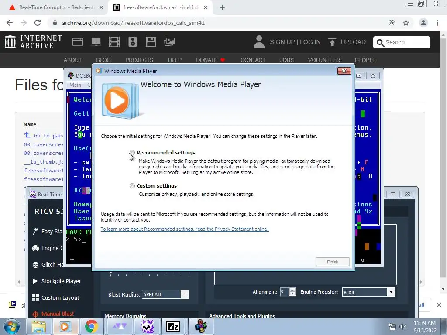Select the Custom settings radio button
The width and height of the screenshot is (447, 335).
tap(132, 186)
